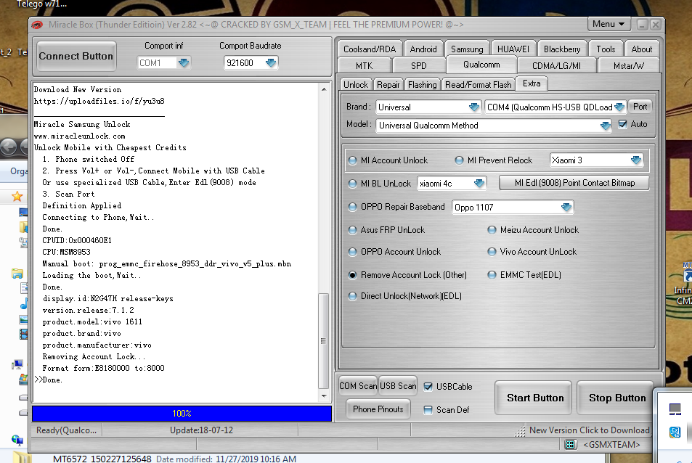Open the Menu dropdown button

[x=608, y=24]
